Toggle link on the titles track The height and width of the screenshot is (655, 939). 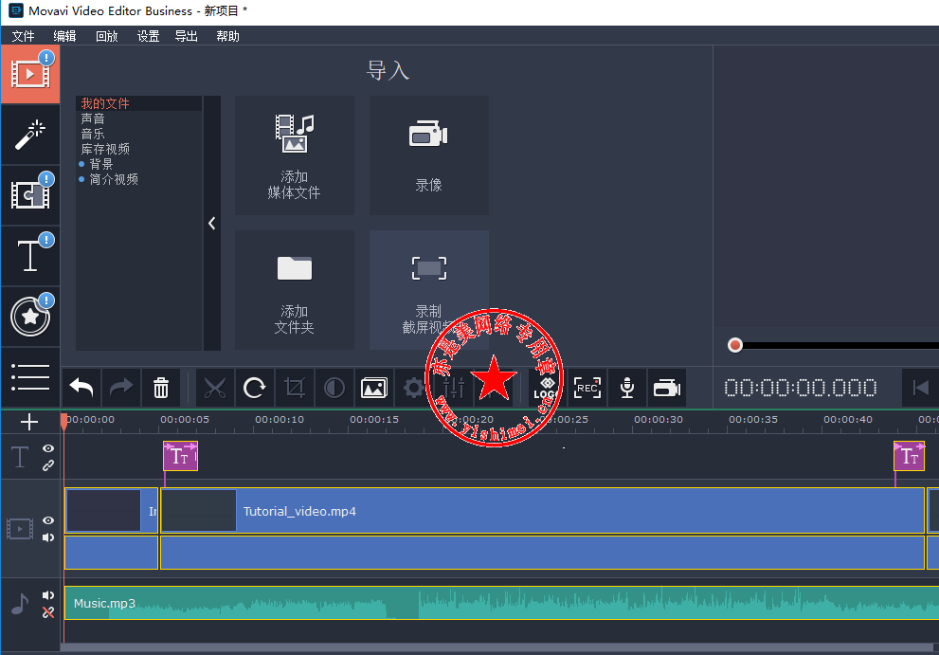[x=48, y=465]
